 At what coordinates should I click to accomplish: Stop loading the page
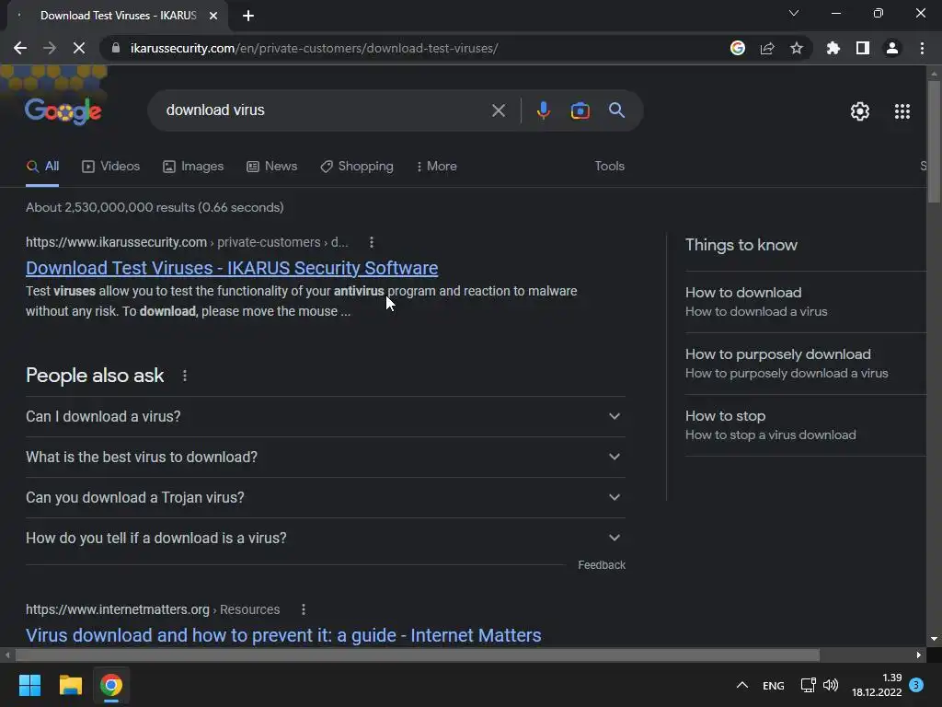(x=79, y=48)
